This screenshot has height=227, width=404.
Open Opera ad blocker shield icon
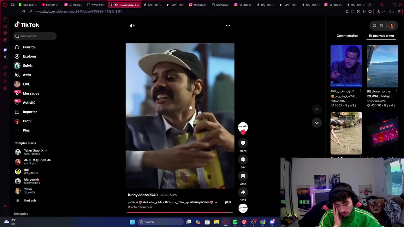(359, 12)
